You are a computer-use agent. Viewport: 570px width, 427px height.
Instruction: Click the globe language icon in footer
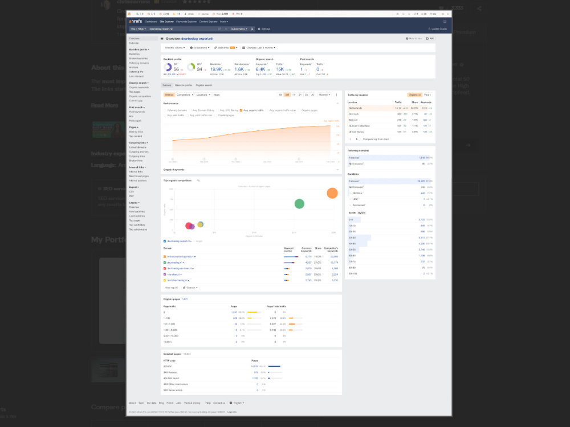point(231,403)
